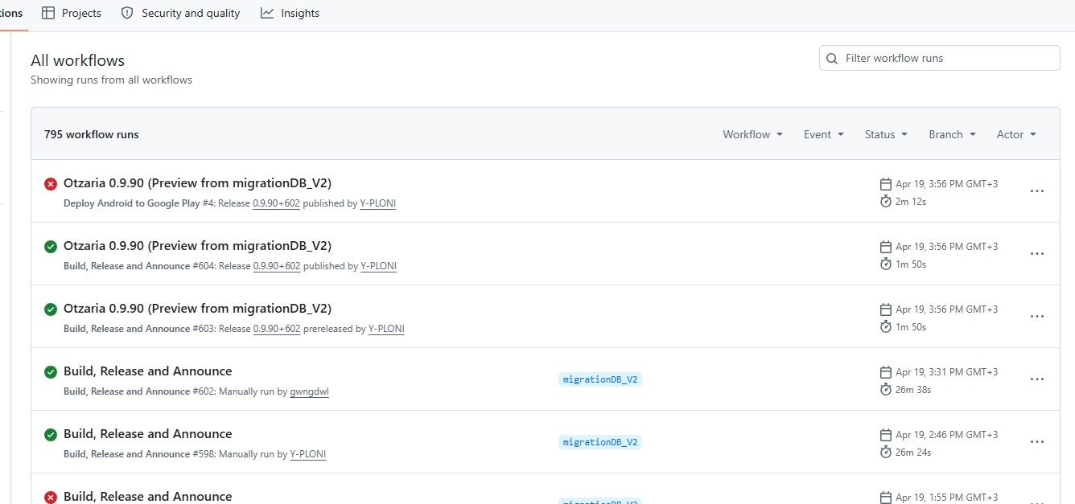Click the All workflows heading
The height and width of the screenshot is (504, 1075).
pyautogui.click(x=77, y=60)
